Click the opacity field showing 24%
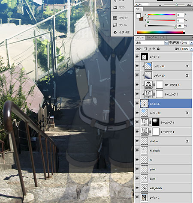This screenshot has width=193, height=203. pyautogui.click(x=185, y=42)
